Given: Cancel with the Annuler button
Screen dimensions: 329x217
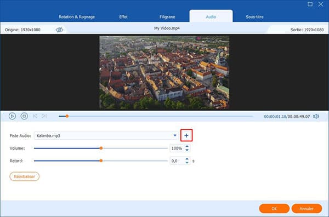Looking at the screenshot, I should 307,209.
